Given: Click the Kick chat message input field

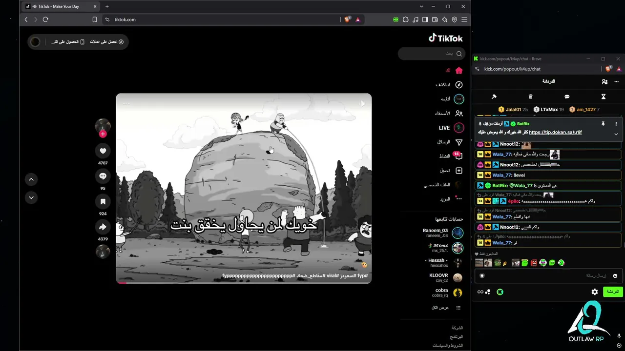Looking at the screenshot, I should 548,276.
